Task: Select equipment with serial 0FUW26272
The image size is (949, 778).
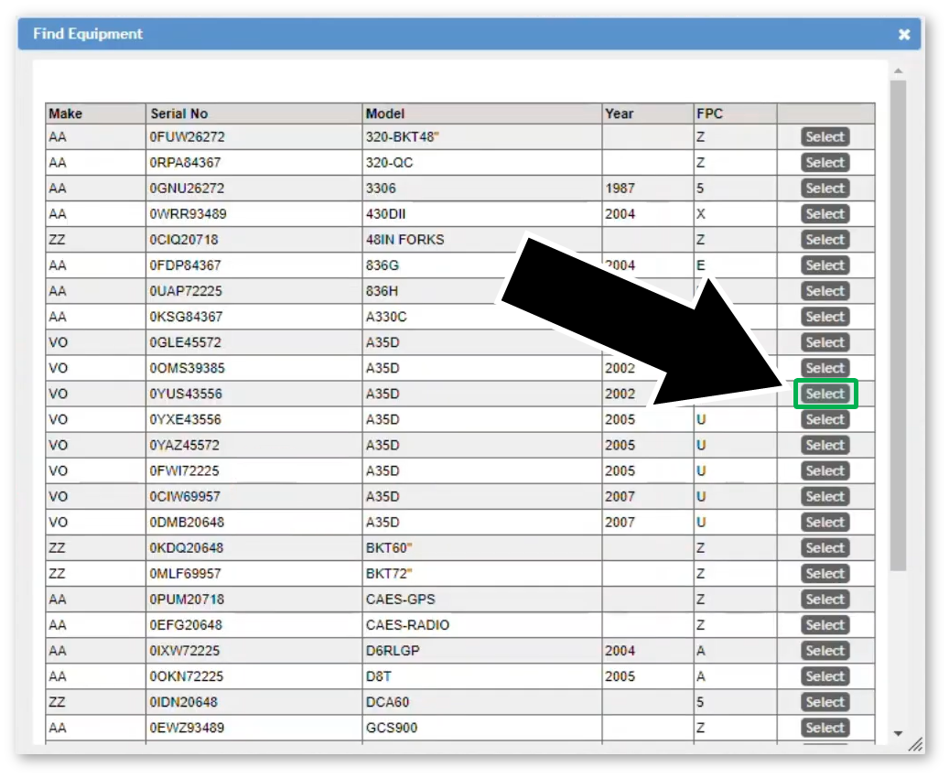Action: 825,136
